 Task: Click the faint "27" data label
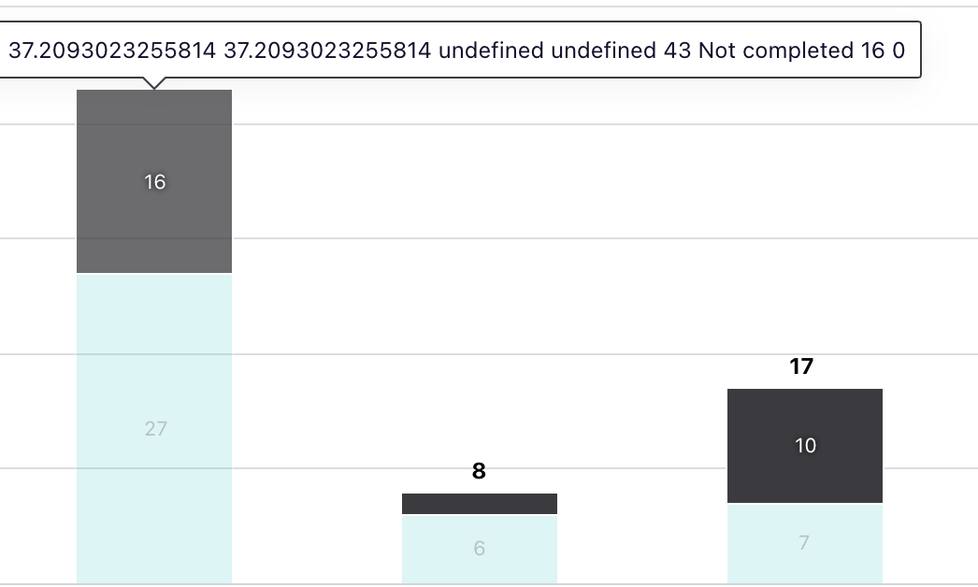155,429
